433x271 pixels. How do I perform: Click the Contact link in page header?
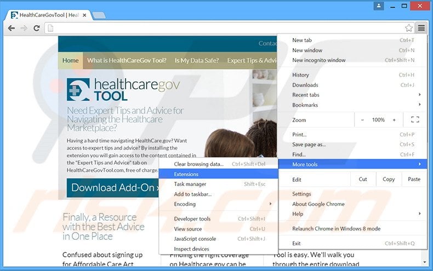[x=267, y=43]
